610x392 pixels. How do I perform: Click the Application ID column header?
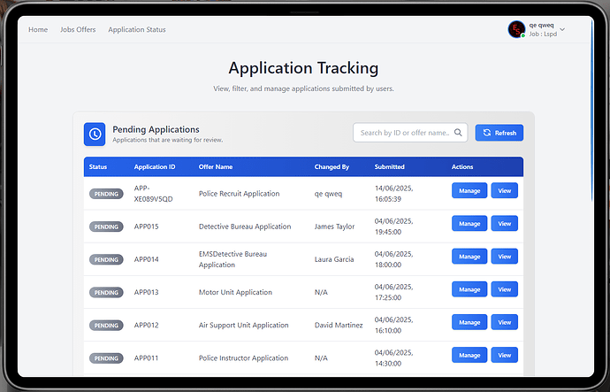click(155, 166)
